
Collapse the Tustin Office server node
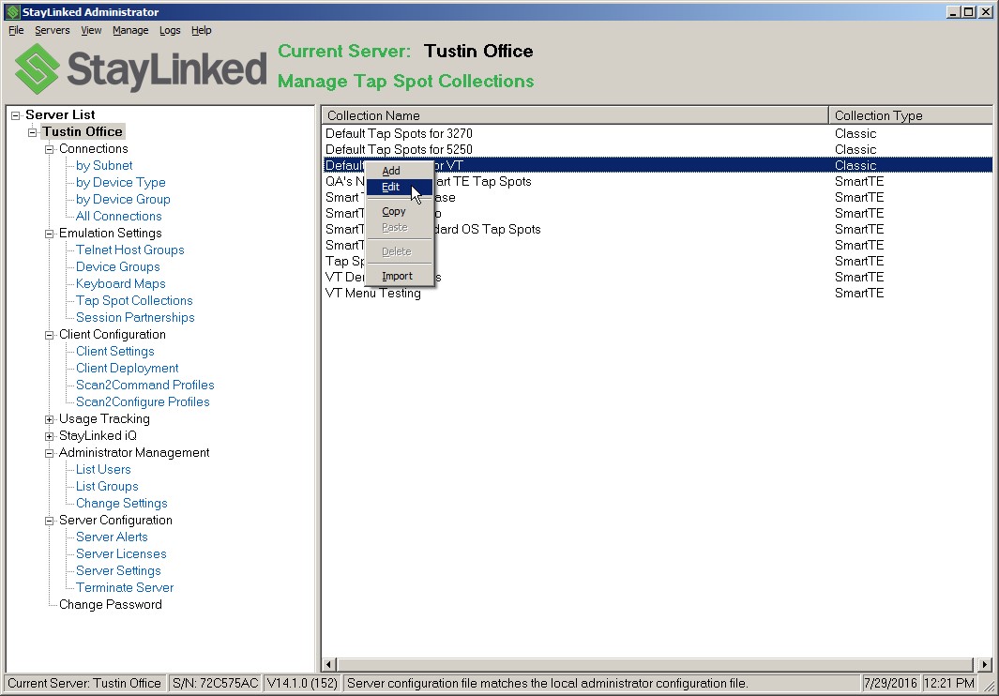(32, 132)
